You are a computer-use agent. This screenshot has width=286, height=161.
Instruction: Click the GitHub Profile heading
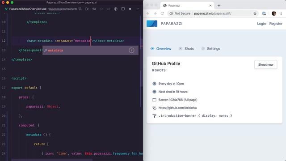click(x=166, y=64)
